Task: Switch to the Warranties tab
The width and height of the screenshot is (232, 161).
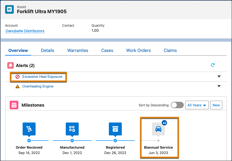Action: pos(78,50)
